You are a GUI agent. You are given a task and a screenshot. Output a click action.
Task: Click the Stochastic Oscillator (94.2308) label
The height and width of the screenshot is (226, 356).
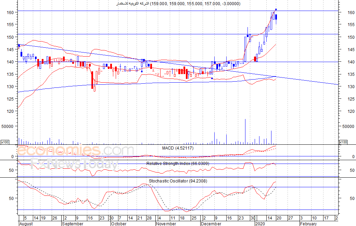178,181
